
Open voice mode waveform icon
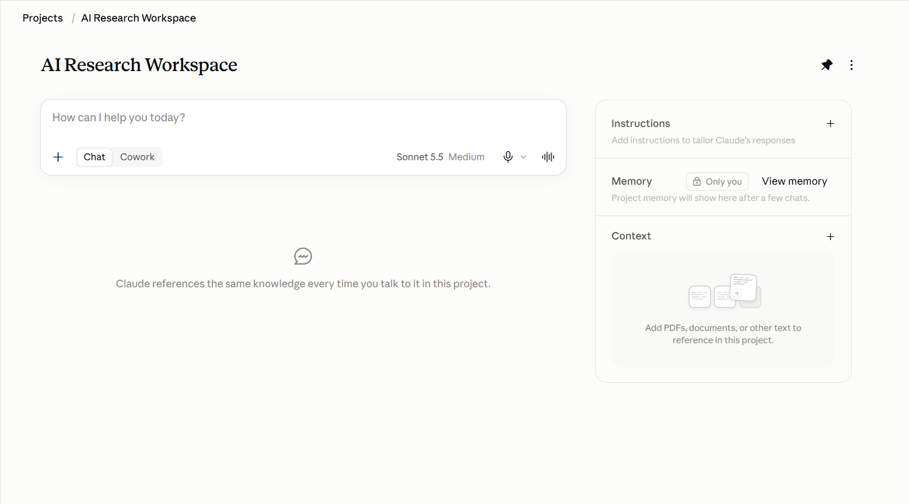pos(548,157)
